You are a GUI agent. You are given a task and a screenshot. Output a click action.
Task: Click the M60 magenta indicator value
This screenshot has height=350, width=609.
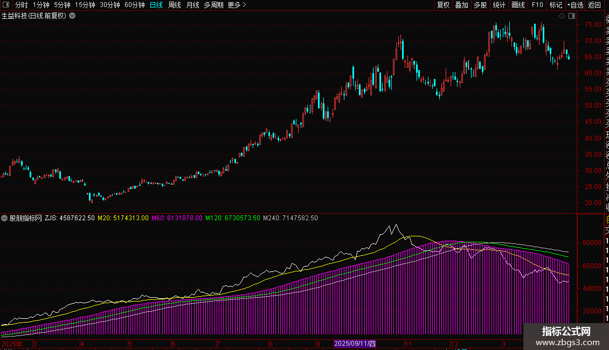point(177,218)
